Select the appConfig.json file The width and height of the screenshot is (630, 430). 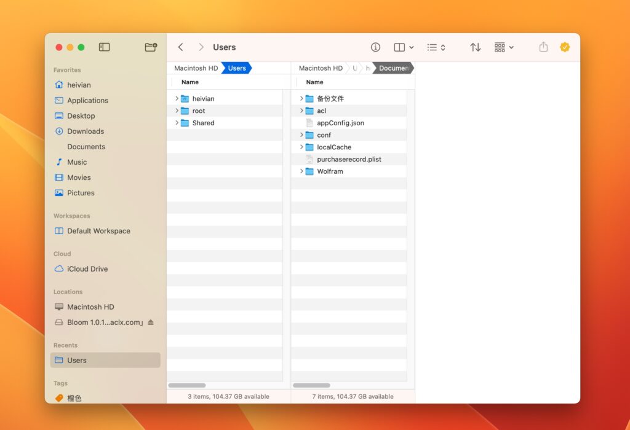(341, 122)
